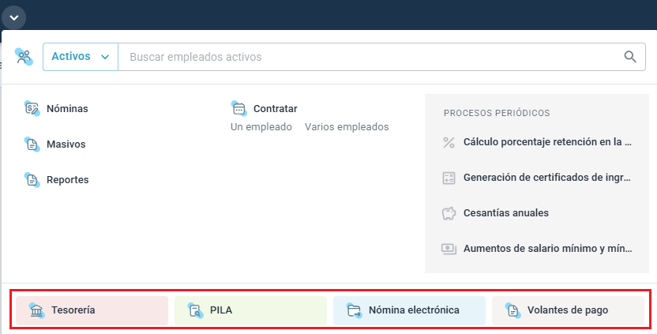Click the Volantes de pago document icon

[x=512, y=310]
